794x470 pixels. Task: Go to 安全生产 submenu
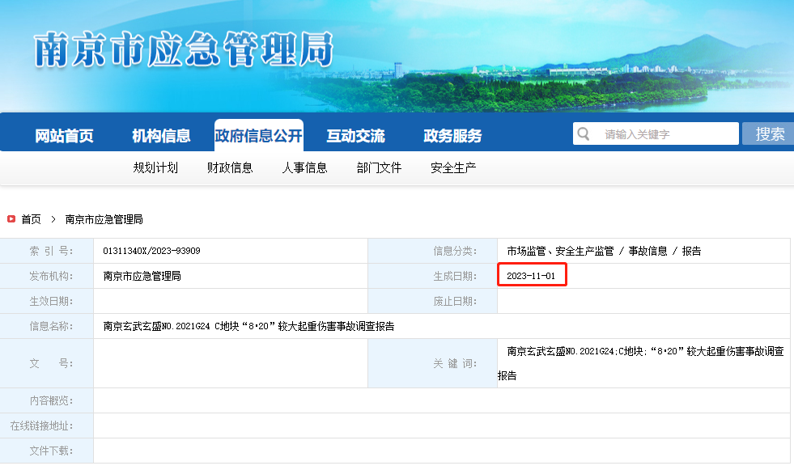point(453,168)
